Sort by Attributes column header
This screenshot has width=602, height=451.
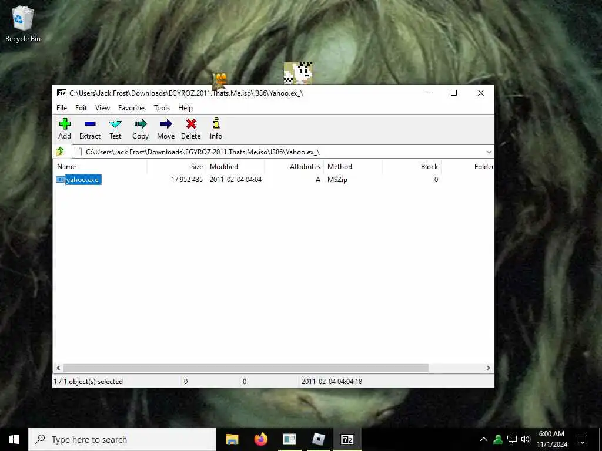tap(295, 166)
